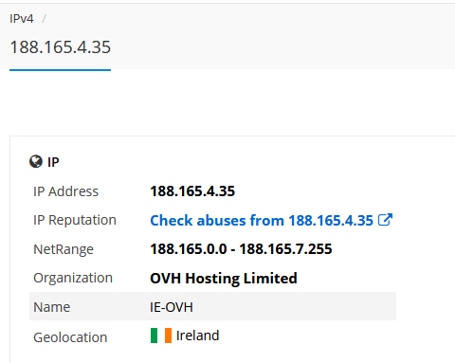Click the IP section heading
This screenshot has height=363, width=455.
coord(53,162)
